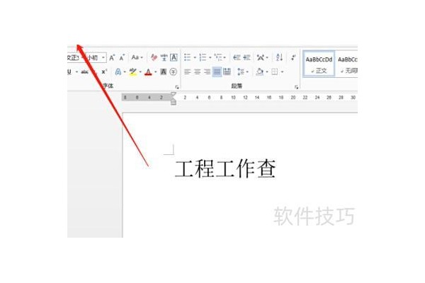Screen dimensions: 425x283
Task: Expand the Change Case dropdown arrow
Action: tap(142, 57)
